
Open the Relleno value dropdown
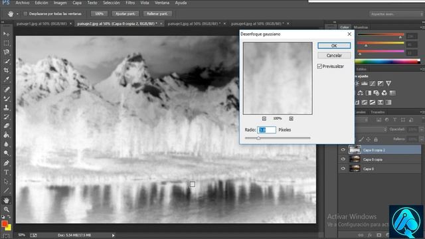click(x=422, y=139)
